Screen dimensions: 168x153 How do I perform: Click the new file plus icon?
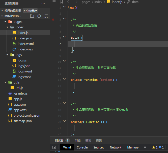click(x=25, y=16)
